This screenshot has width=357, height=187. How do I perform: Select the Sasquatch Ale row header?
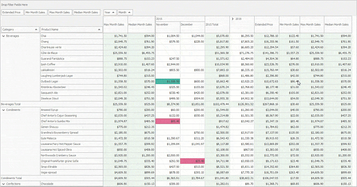point(72,93)
